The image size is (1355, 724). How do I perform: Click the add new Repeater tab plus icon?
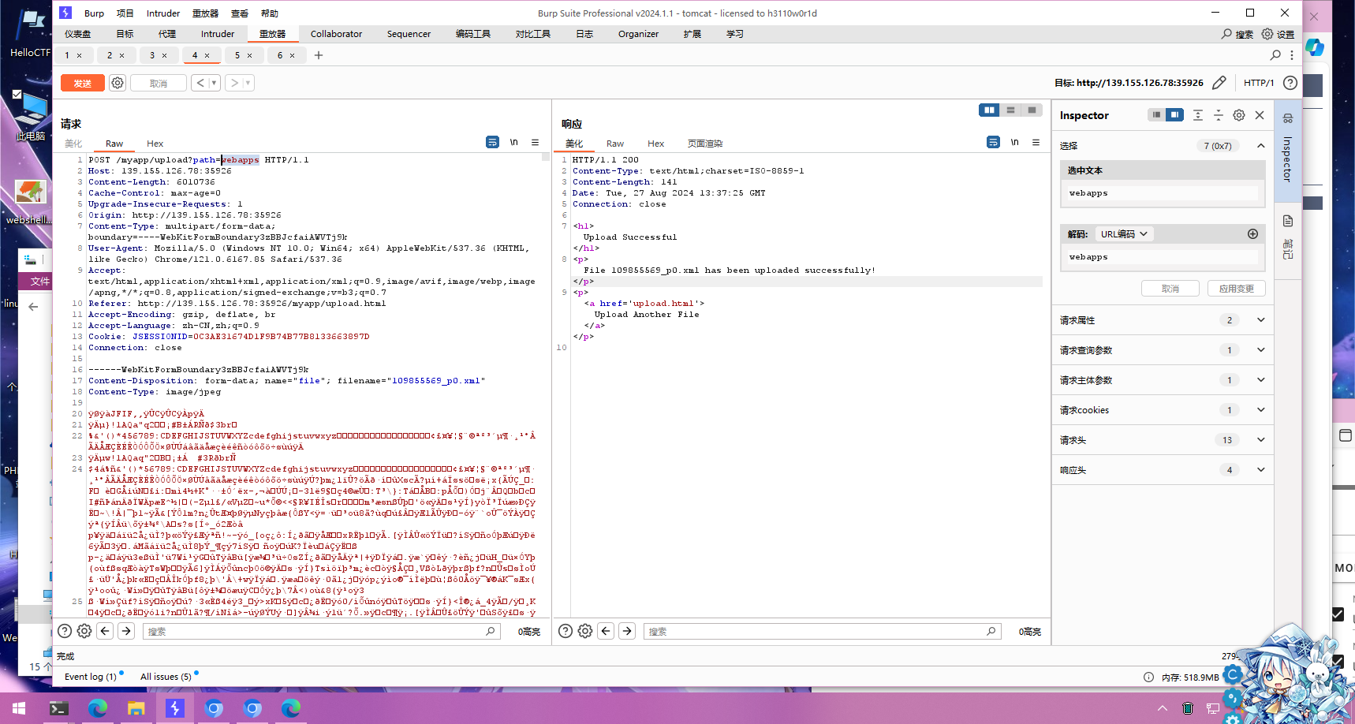tap(319, 55)
